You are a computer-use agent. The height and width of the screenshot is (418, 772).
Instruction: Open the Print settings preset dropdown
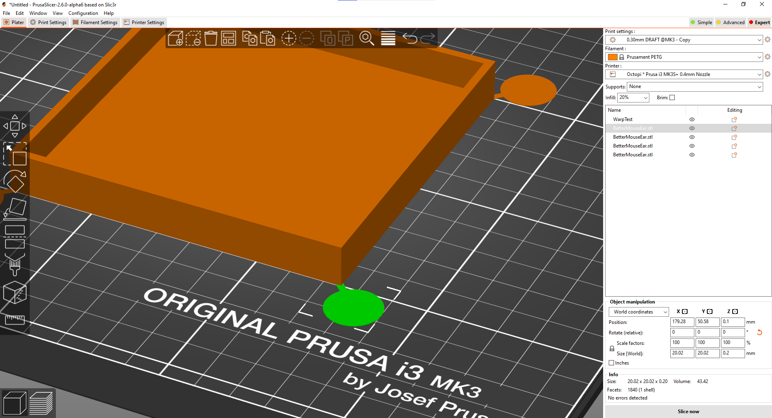pyautogui.click(x=684, y=40)
